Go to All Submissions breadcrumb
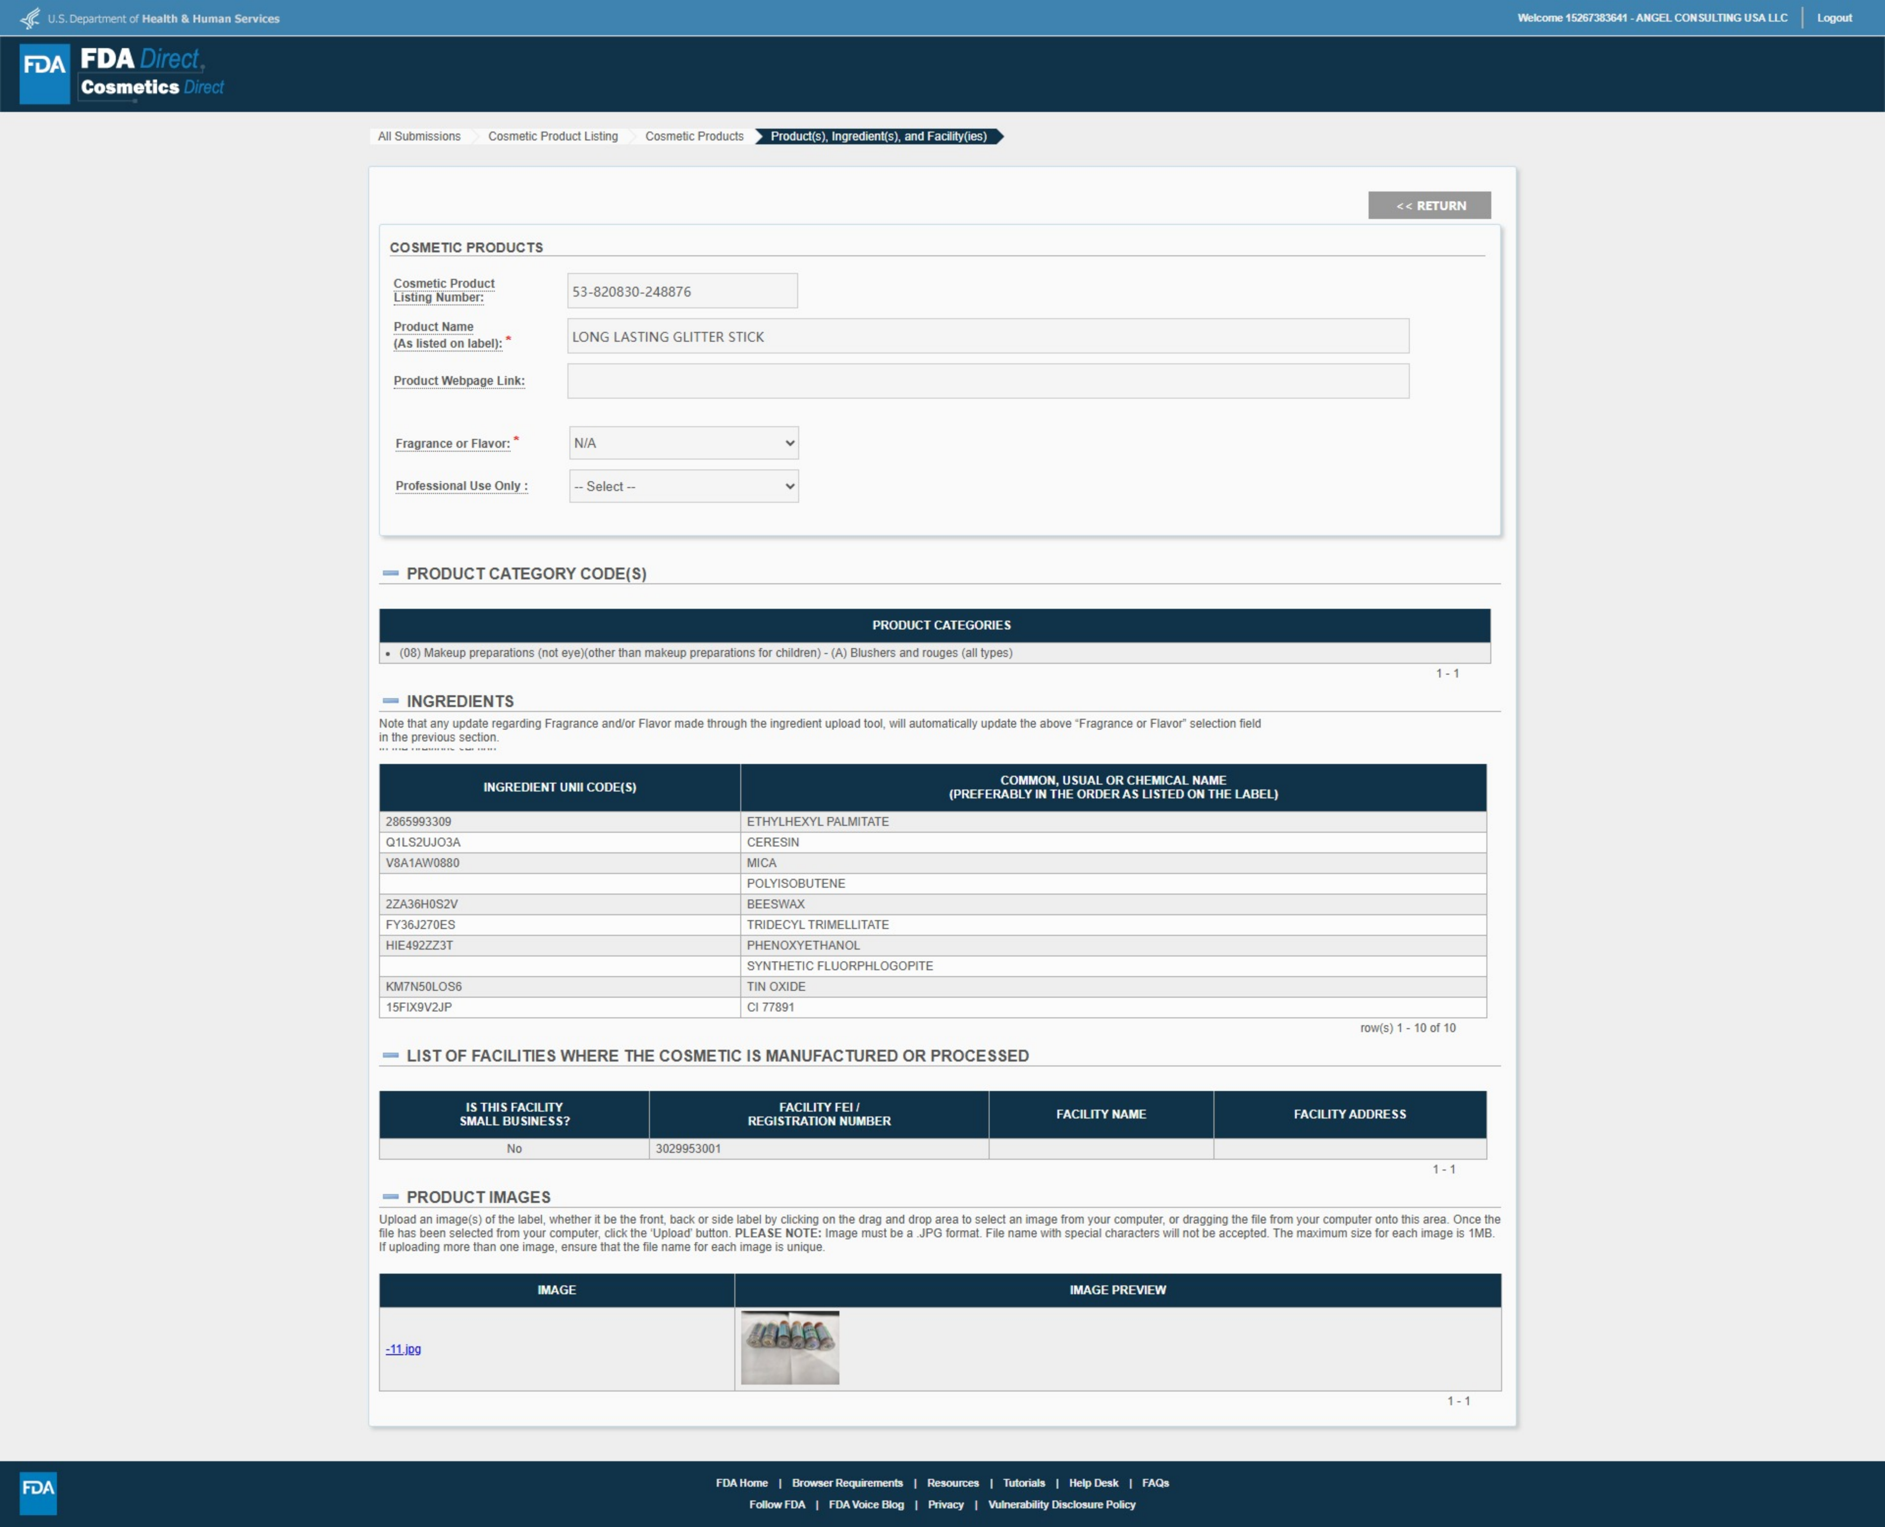The image size is (1885, 1527). [419, 136]
